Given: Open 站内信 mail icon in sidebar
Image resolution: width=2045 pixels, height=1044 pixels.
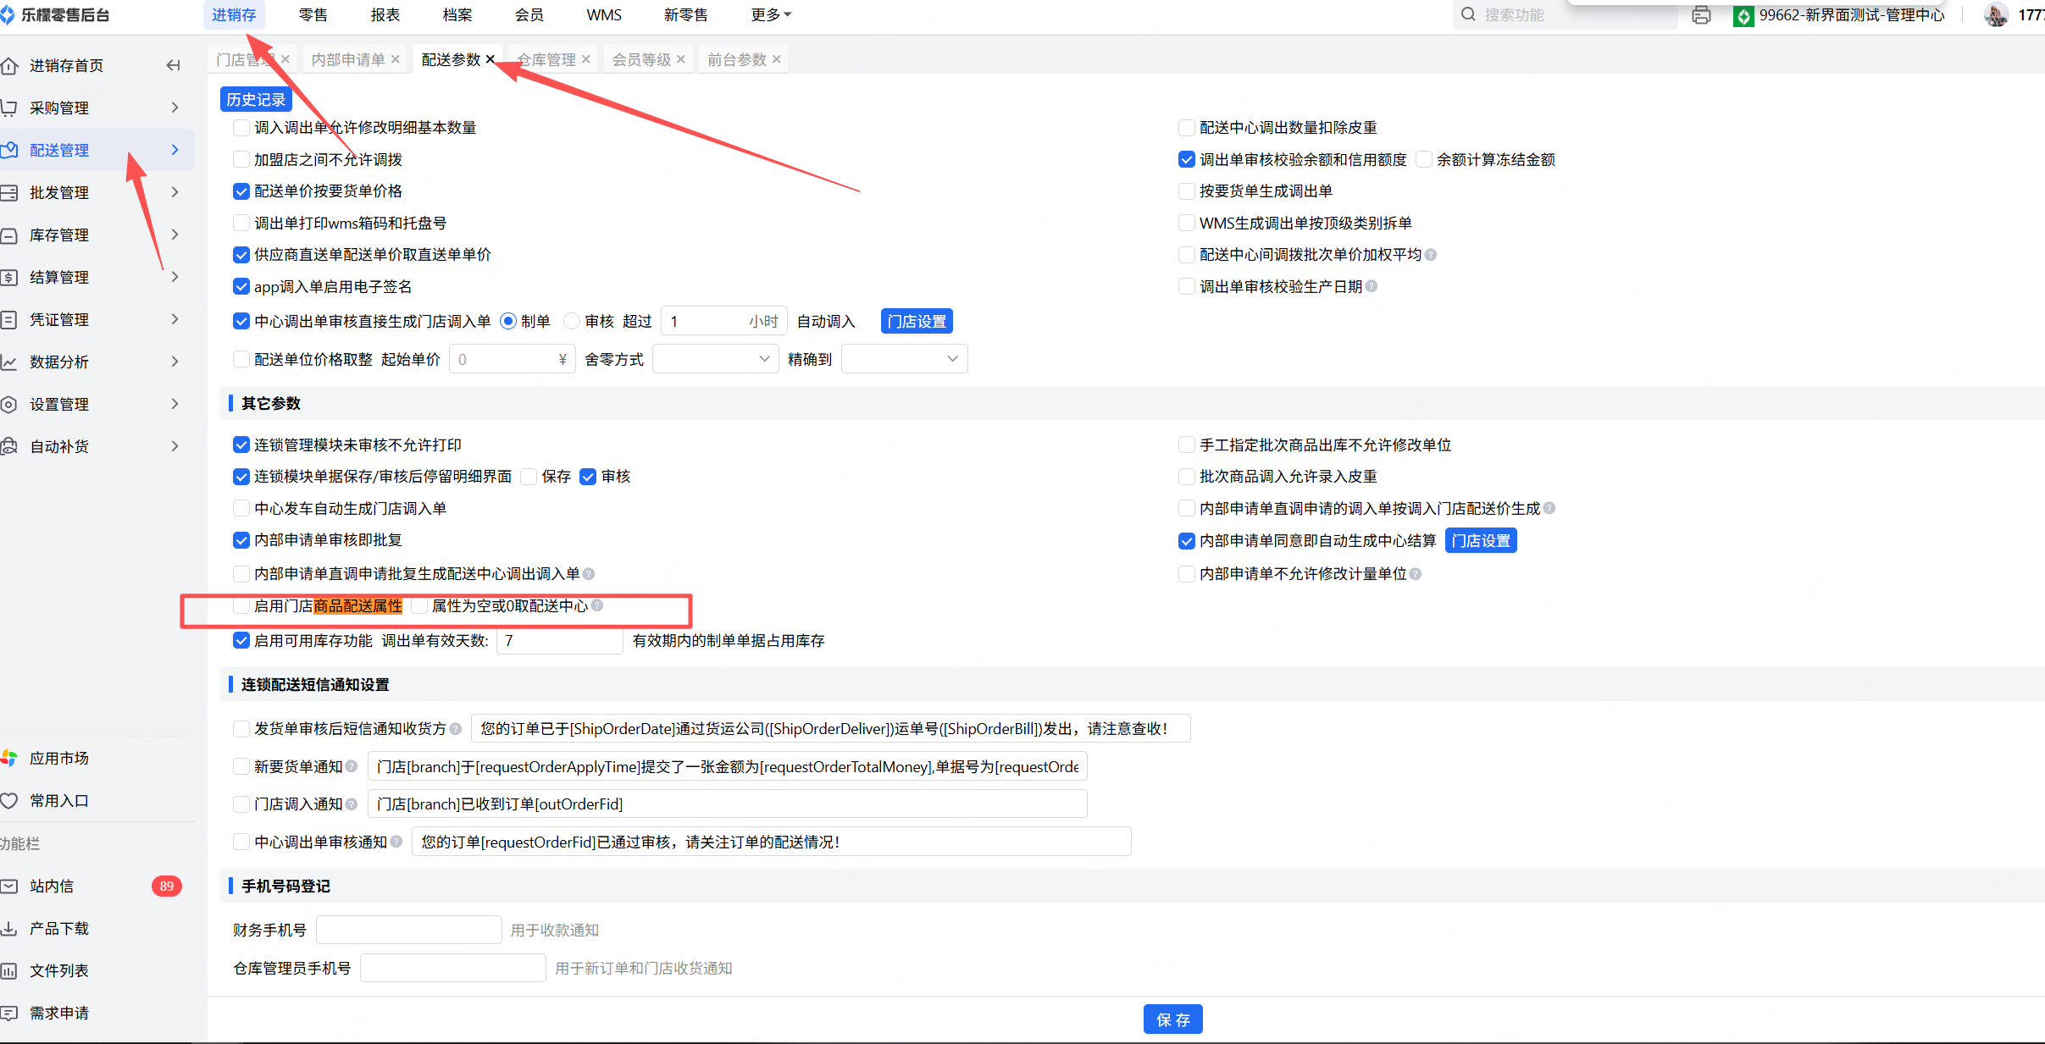Looking at the screenshot, I should [x=9, y=886].
